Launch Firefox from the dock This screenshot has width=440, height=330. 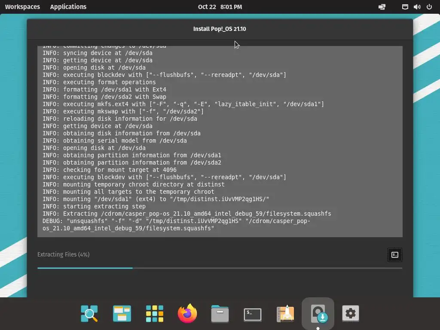[x=187, y=313]
